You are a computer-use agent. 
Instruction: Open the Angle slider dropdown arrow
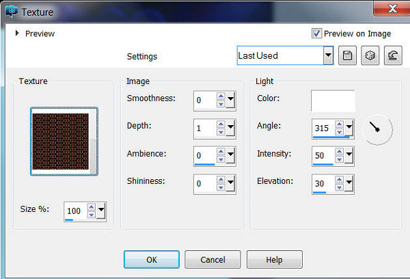pyautogui.click(x=348, y=127)
